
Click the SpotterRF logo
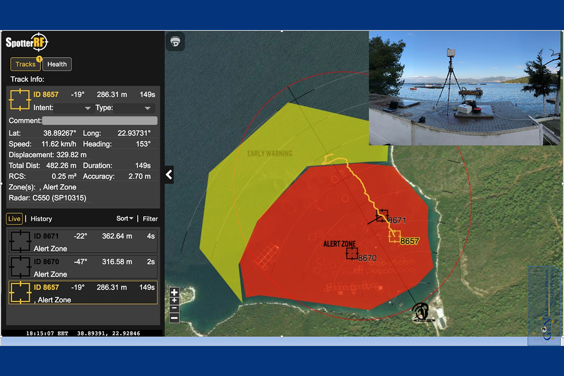27,42
